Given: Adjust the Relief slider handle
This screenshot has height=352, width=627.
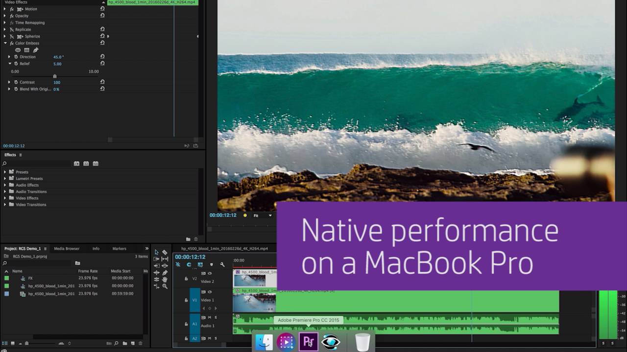Looking at the screenshot, I should pos(54,76).
